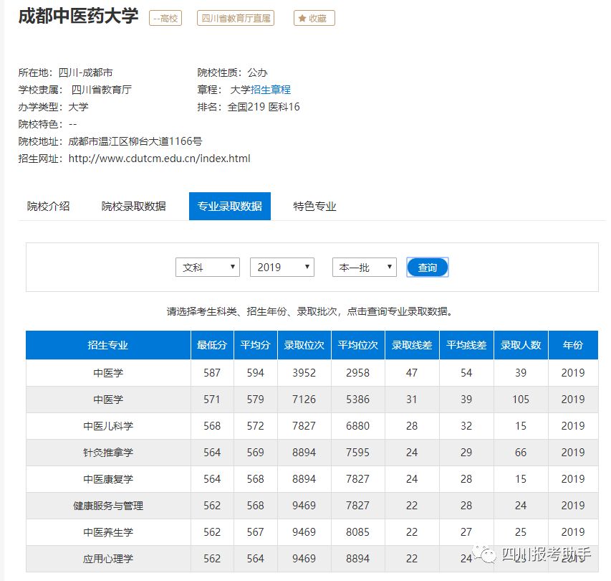
Task: Click the ranking text 全国219 医科16
Action: pyautogui.click(x=264, y=107)
